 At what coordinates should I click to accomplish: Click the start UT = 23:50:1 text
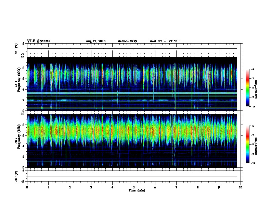coord(165,41)
